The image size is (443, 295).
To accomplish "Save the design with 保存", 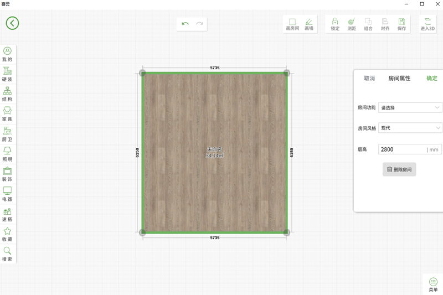I will pos(401,24).
